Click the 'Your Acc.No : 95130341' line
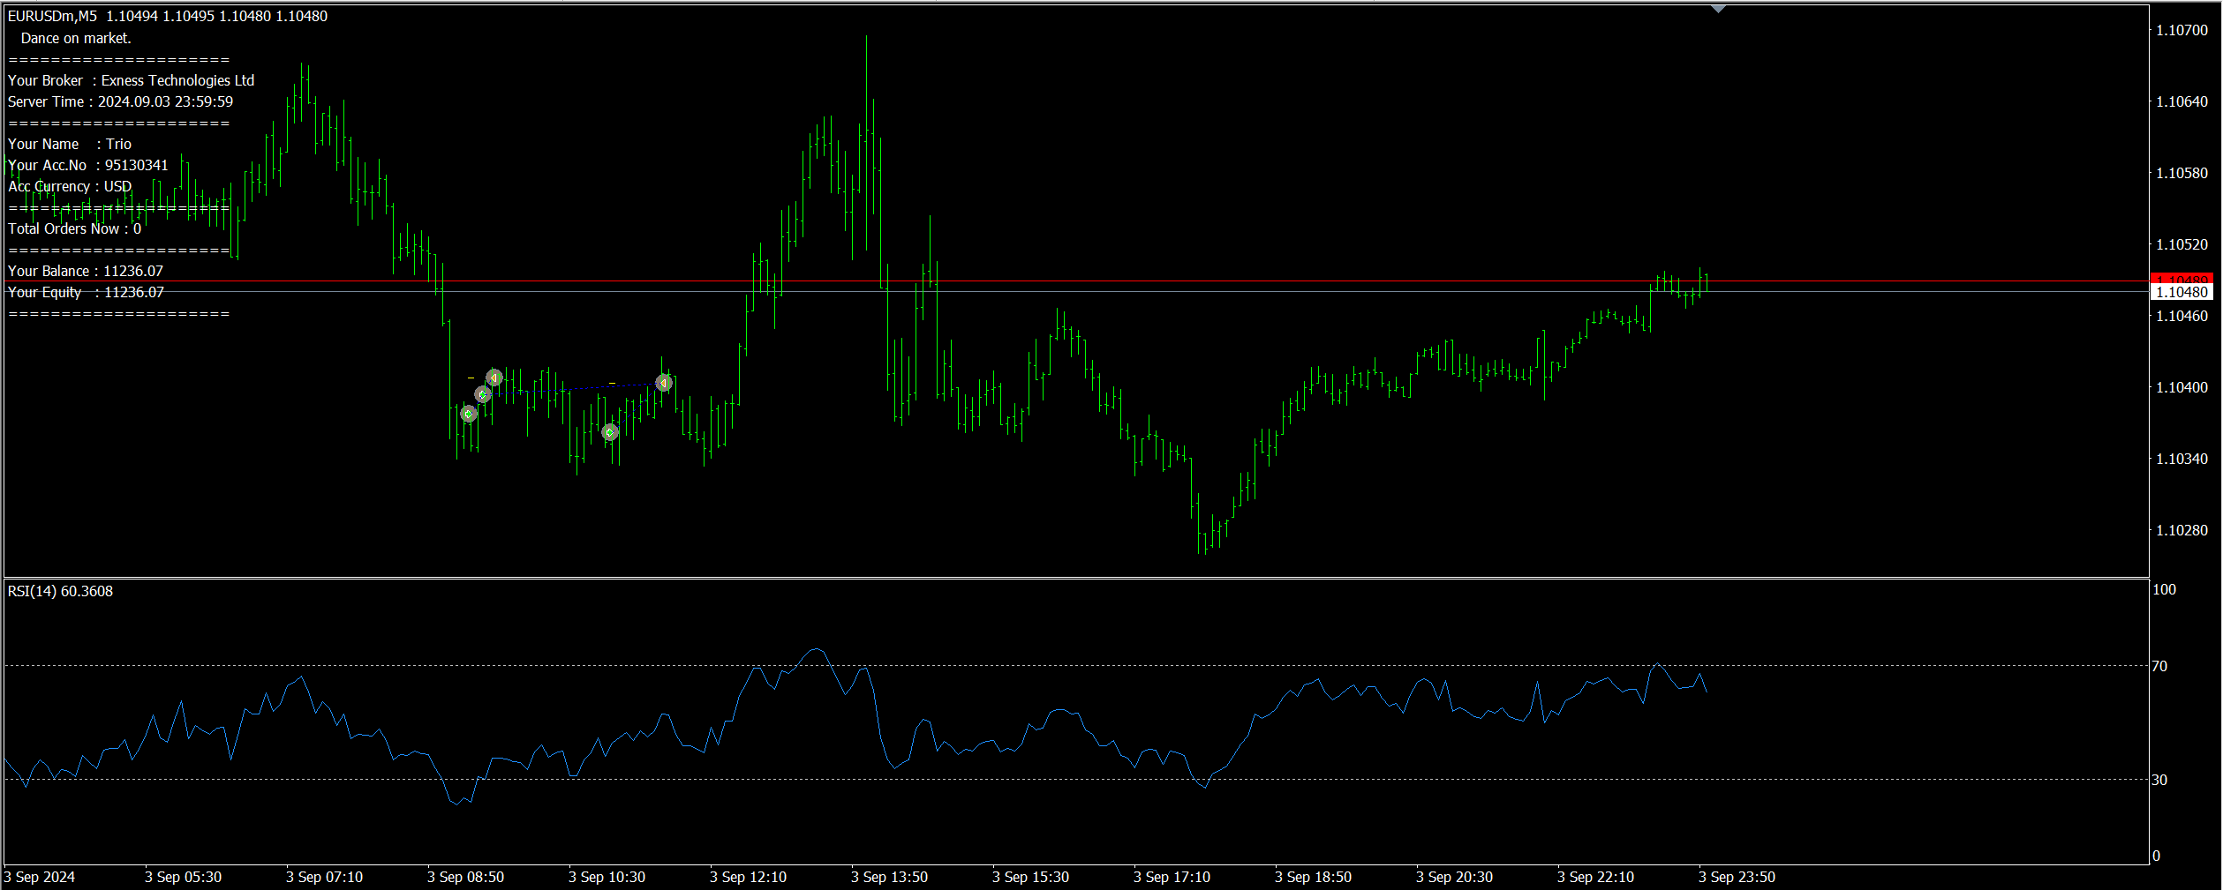The image size is (2223, 890). click(87, 165)
